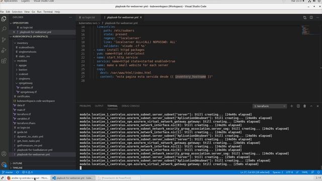Expand the Outline section
The image size is (322, 181).
pyautogui.click(x=42, y=163)
